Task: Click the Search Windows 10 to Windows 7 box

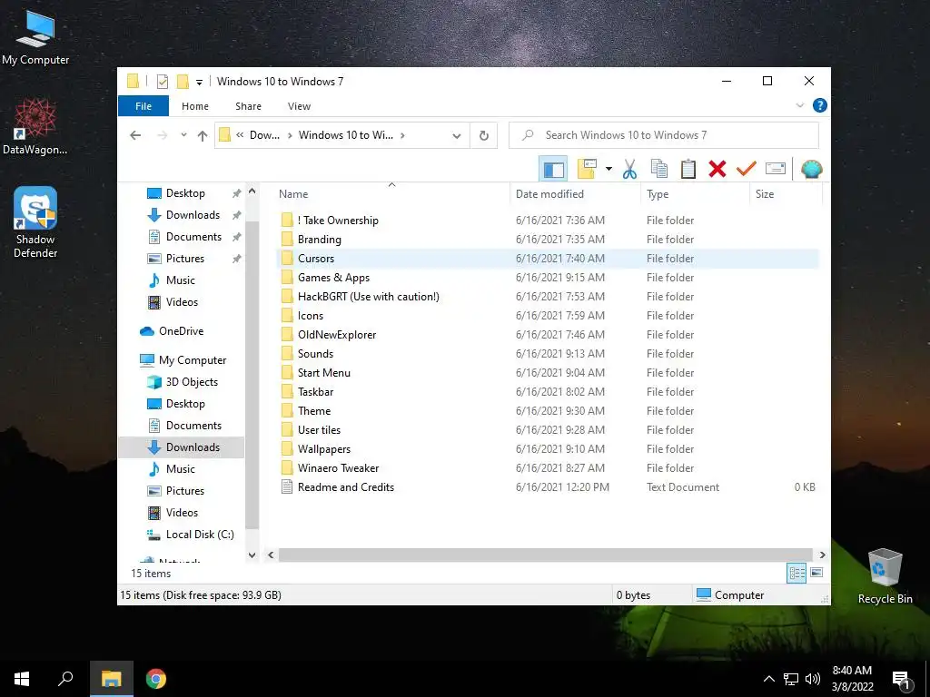Action: point(664,135)
